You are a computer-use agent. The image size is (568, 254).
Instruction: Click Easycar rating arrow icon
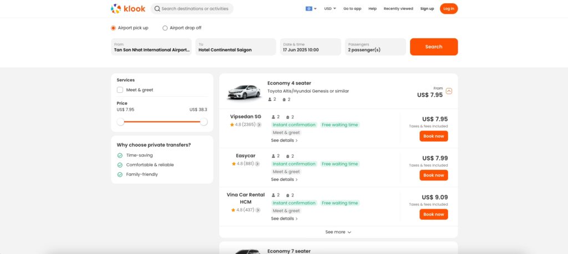258,164
